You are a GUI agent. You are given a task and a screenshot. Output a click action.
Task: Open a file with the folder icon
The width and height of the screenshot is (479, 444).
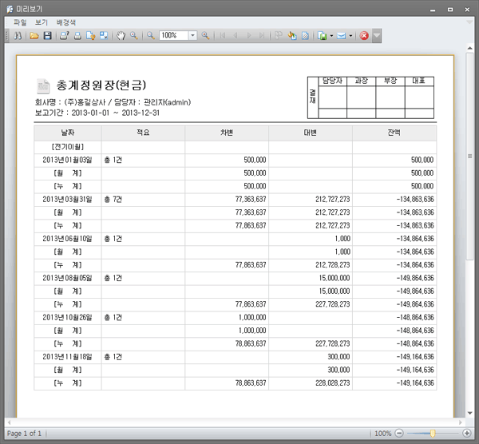pyautogui.click(x=34, y=36)
